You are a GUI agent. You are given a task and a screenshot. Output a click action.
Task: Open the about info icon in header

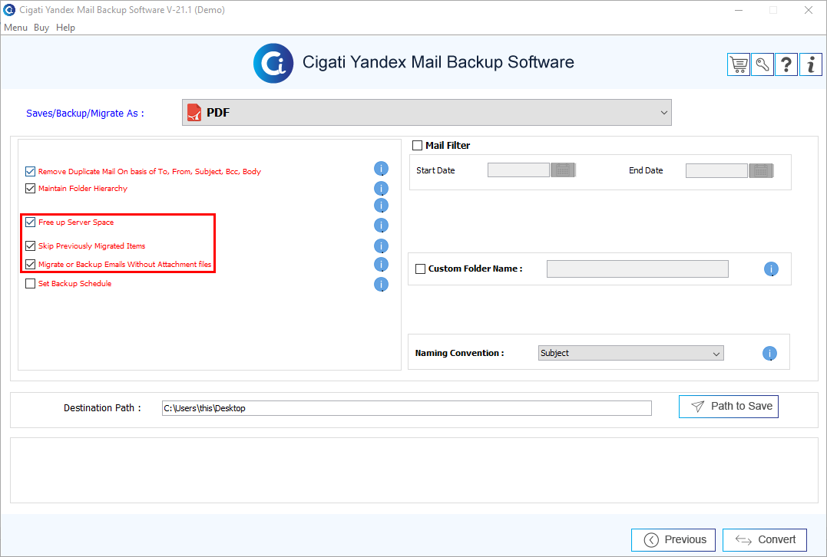pos(811,64)
